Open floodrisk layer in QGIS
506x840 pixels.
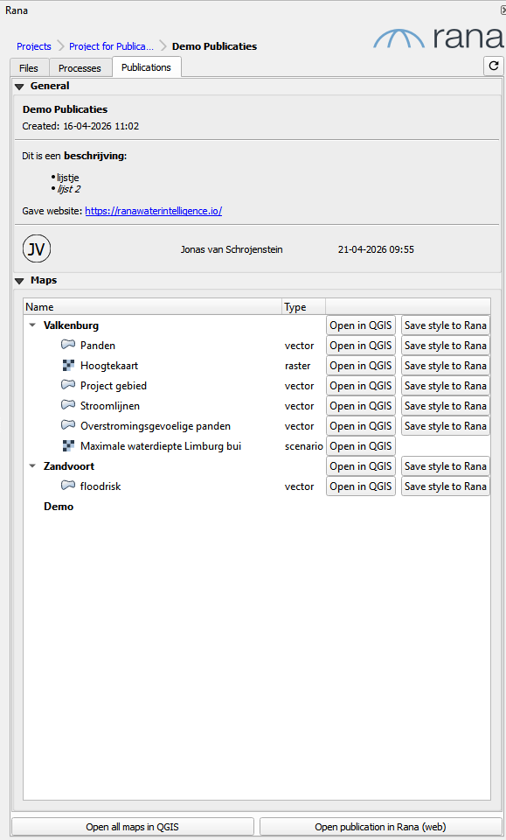[x=361, y=486]
